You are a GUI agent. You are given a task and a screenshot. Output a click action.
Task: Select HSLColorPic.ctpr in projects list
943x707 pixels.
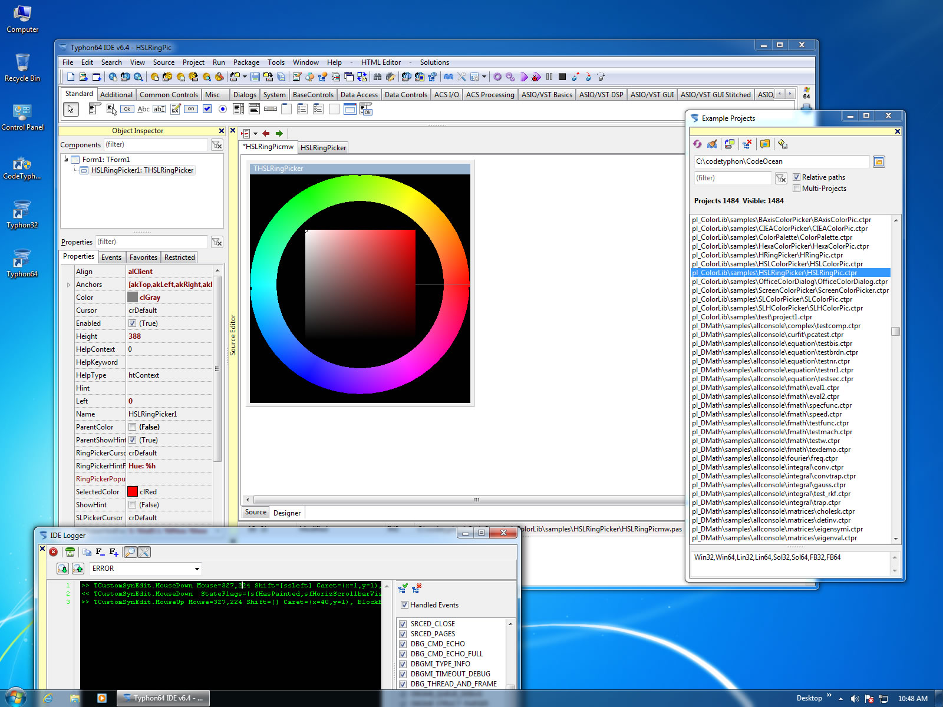pos(777,264)
